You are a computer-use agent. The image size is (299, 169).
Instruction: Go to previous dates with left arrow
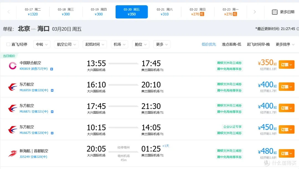coord(9,12)
